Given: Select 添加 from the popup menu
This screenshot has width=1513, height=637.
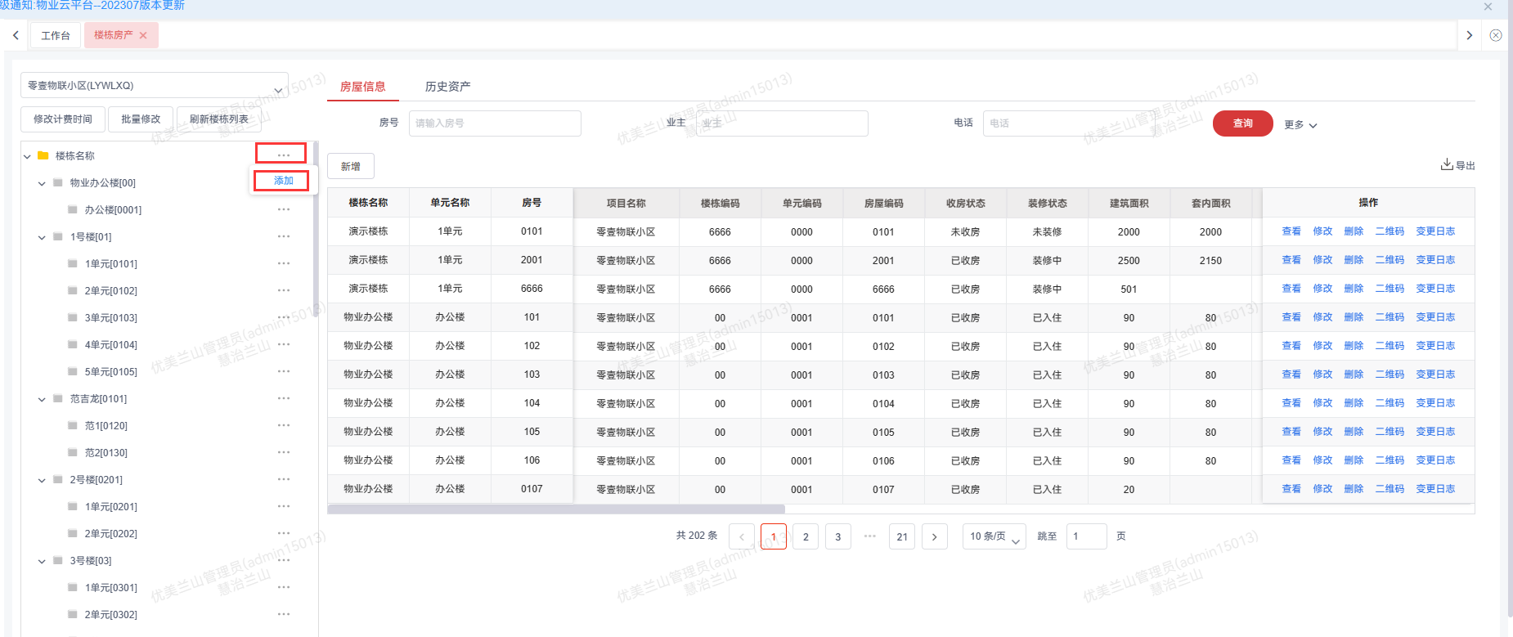Looking at the screenshot, I should (x=282, y=181).
